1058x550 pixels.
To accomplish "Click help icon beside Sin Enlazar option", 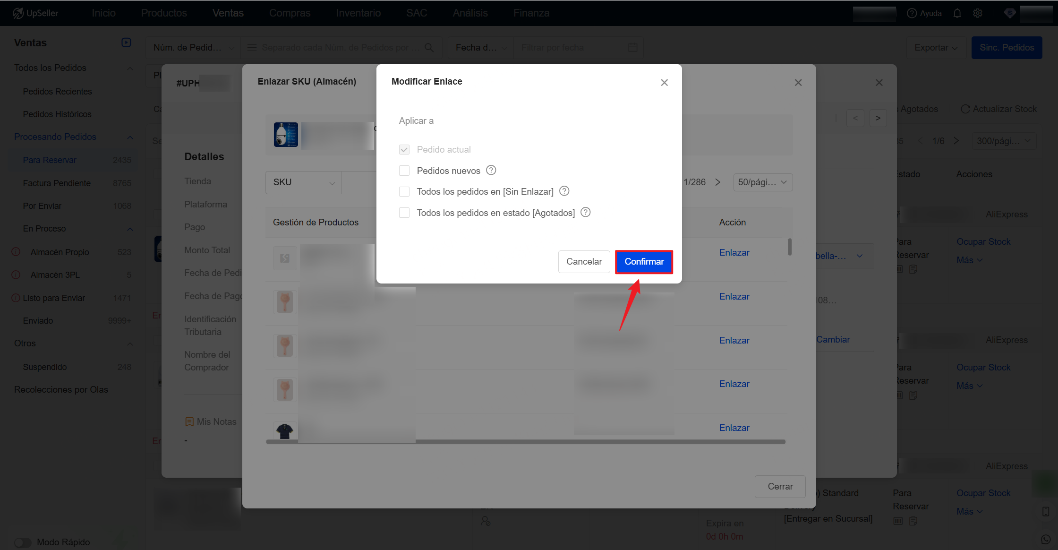I will point(564,191).
